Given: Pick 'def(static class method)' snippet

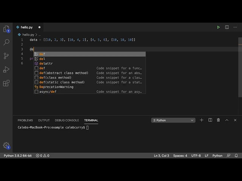Looking at the screenshot, I should 90,82.
